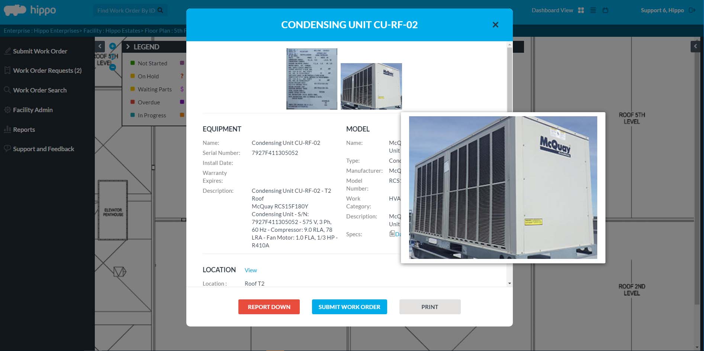Open Support and Feedback in sidebar
This screenshot has height=351, width=704.
[x=44, y=149]
